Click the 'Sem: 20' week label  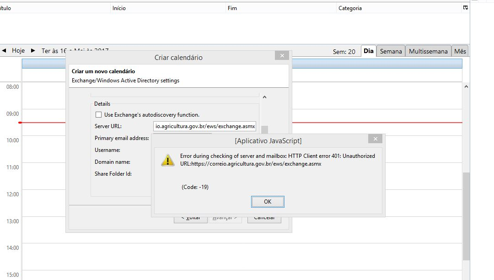344,52
